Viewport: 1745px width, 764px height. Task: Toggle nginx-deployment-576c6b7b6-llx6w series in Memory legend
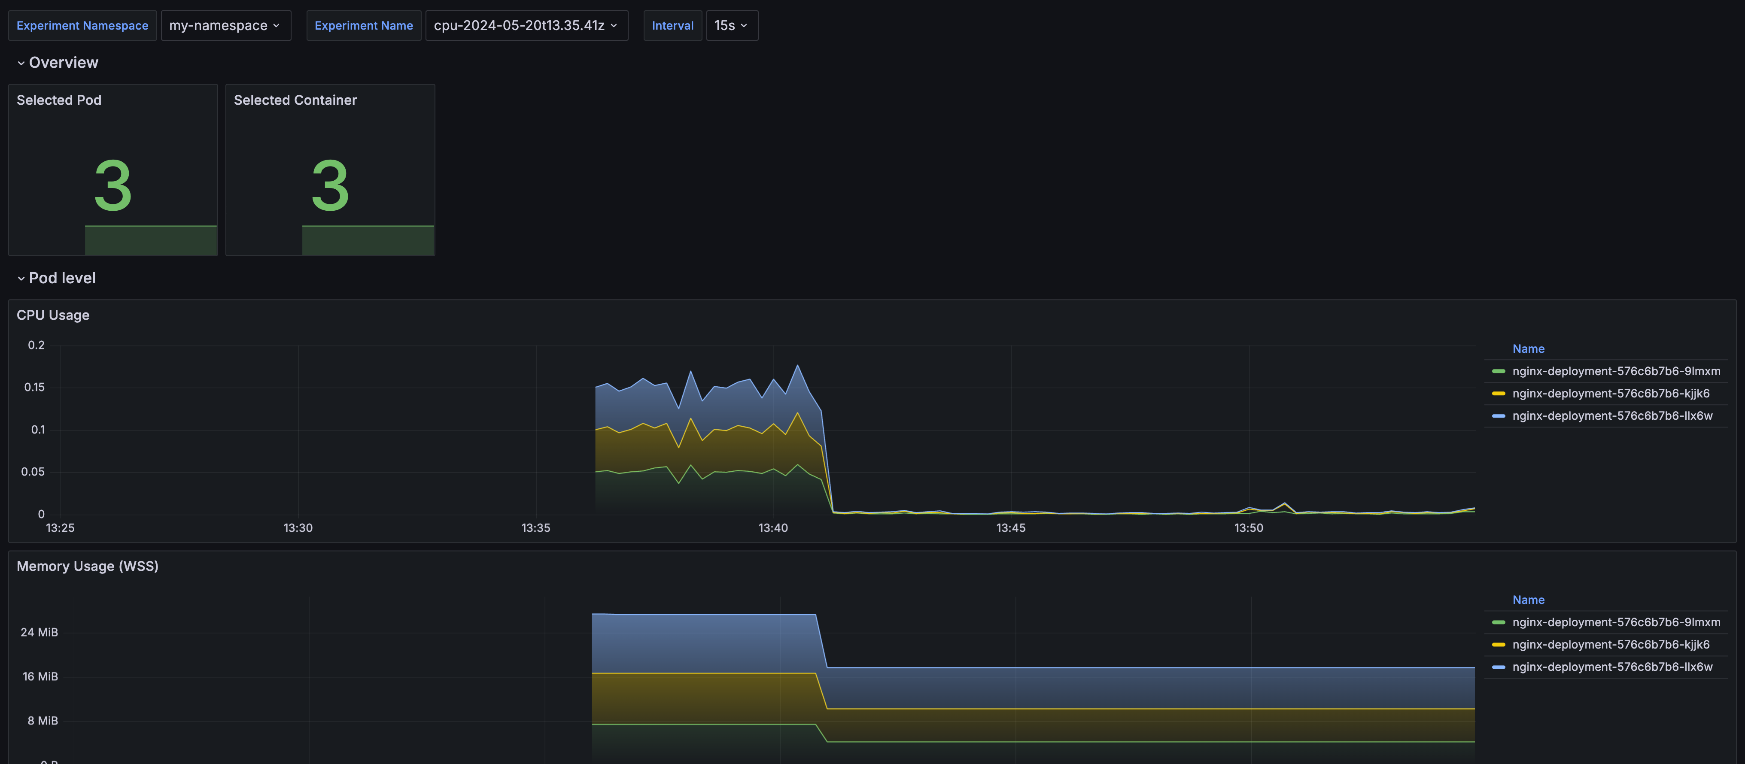[1611, 667]
